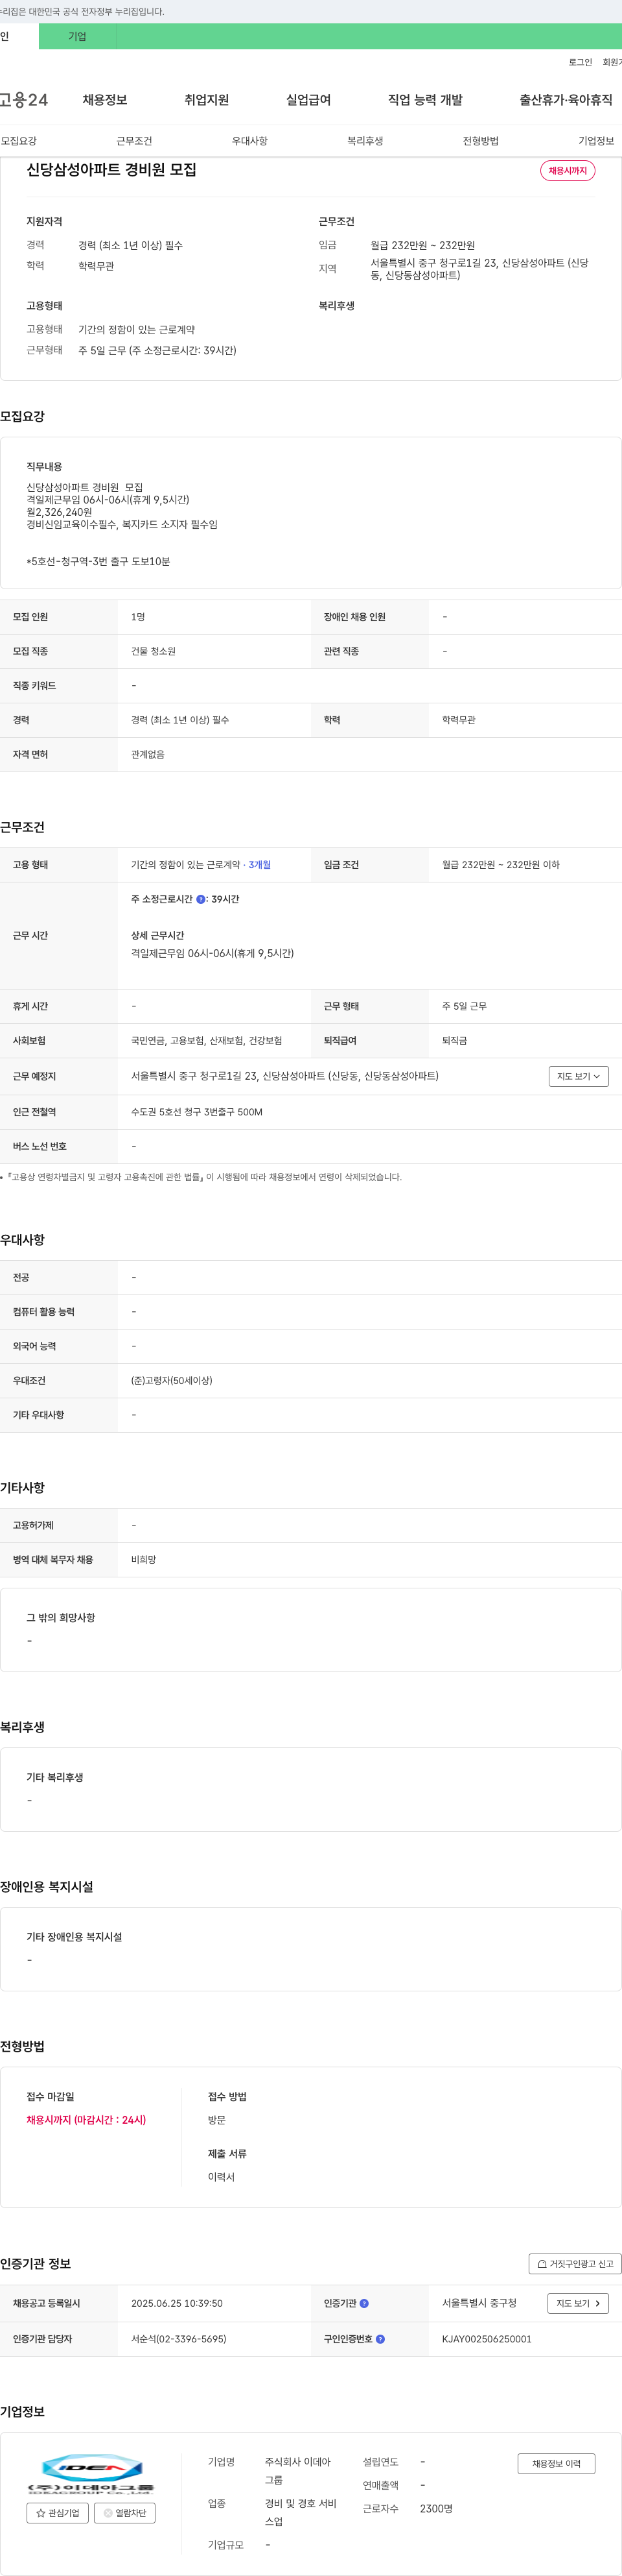Report via 거짓구인광고 신고 button
The image size is (622, 2576).
[x=575, y=2263]
